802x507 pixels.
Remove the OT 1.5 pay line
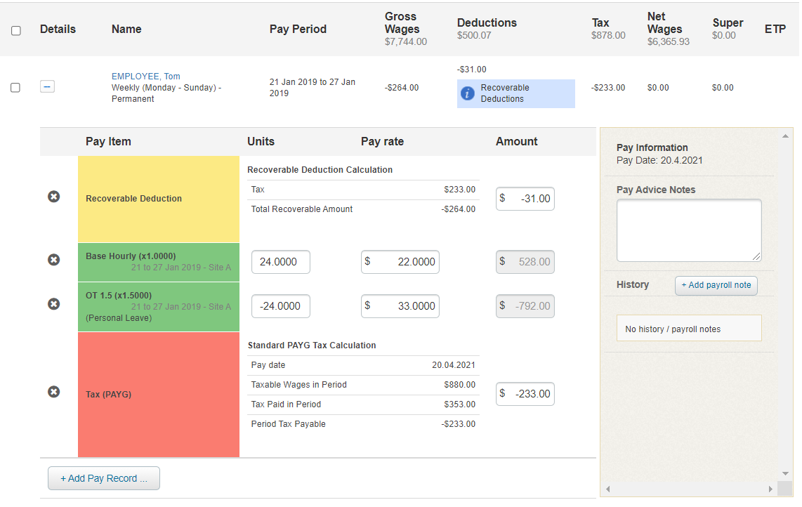click(x=53, y=304)
